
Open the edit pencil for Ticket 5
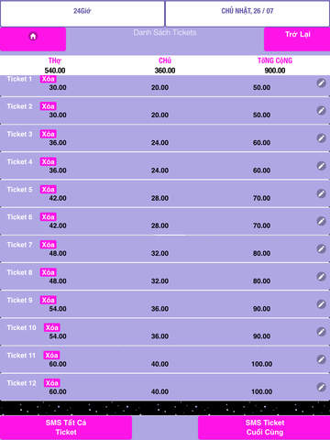click(x=321, y=193)
